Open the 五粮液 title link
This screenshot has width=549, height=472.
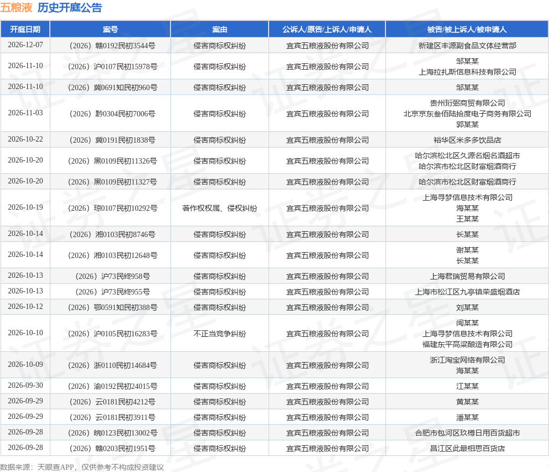click(x=16, y=8)
